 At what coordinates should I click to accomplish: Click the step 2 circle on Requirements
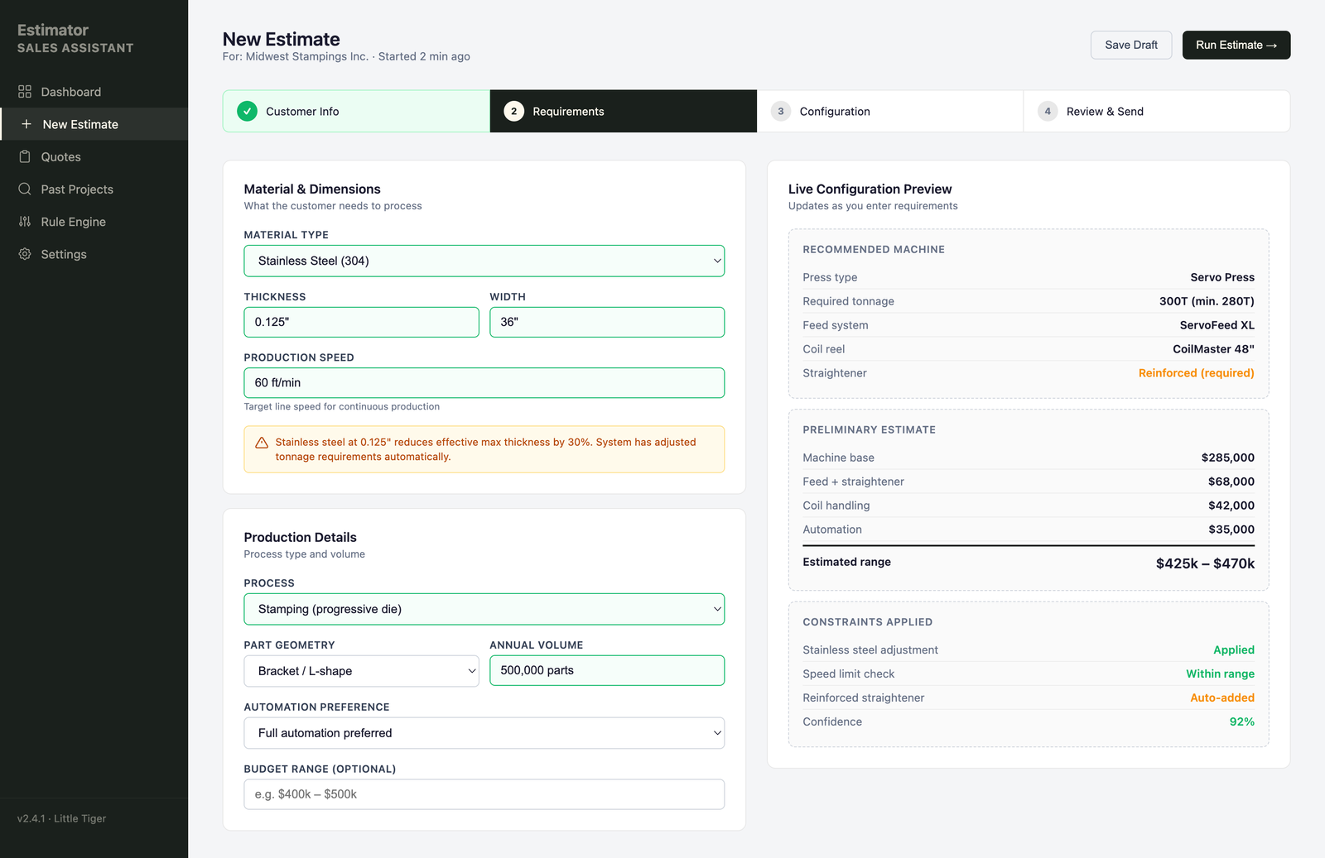click(x=513, y=111)
